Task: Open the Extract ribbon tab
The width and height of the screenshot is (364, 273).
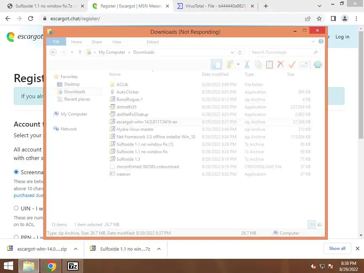Action: 153,42
